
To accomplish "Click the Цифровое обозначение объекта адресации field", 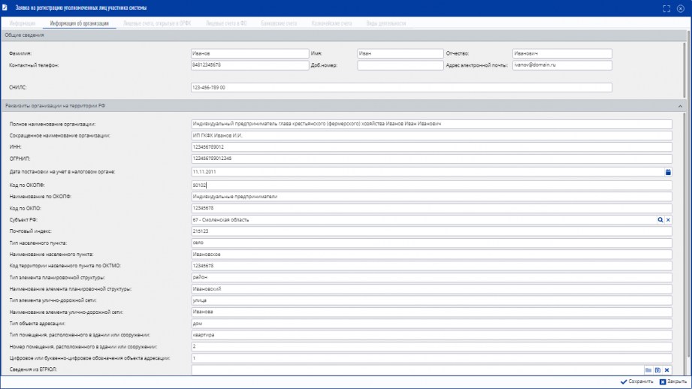I will tap(431, 358).
